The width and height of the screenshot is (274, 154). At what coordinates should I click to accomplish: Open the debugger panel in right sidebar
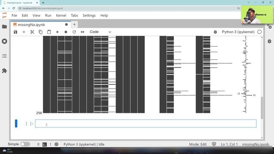[269, 41]
